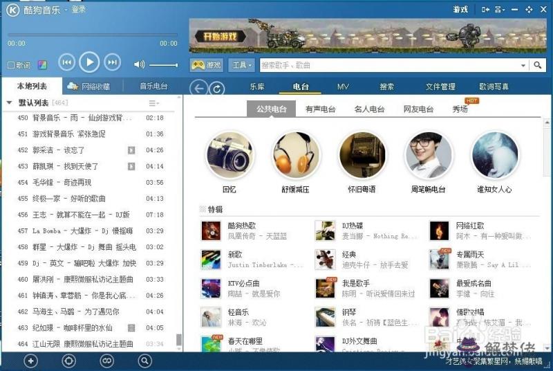553x371 pixels.
Task: Collapse the 默认列表 playlist
Action: 10,102
